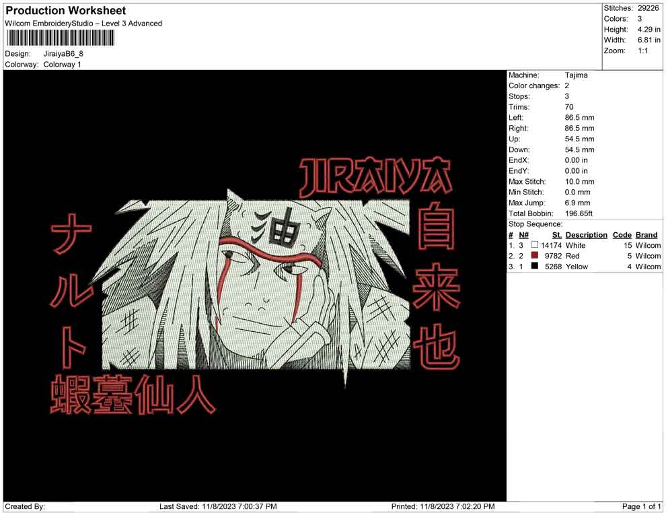Click the 'Printed: 11/8/2023 7:02:20 PM' footer text
The height and width of the screenshot is (513, 666).
point(443,507)
